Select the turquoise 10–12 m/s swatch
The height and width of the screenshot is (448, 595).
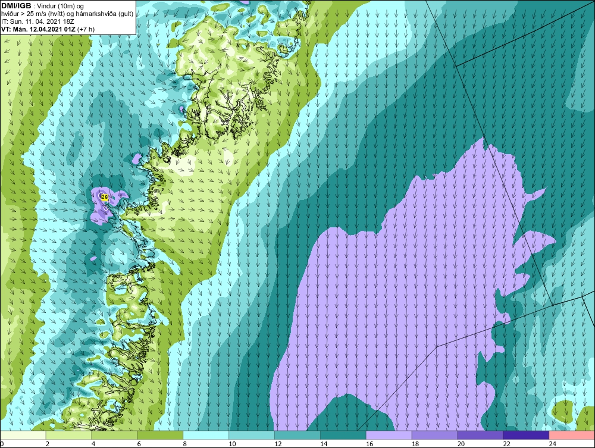[x=252, y=435]
